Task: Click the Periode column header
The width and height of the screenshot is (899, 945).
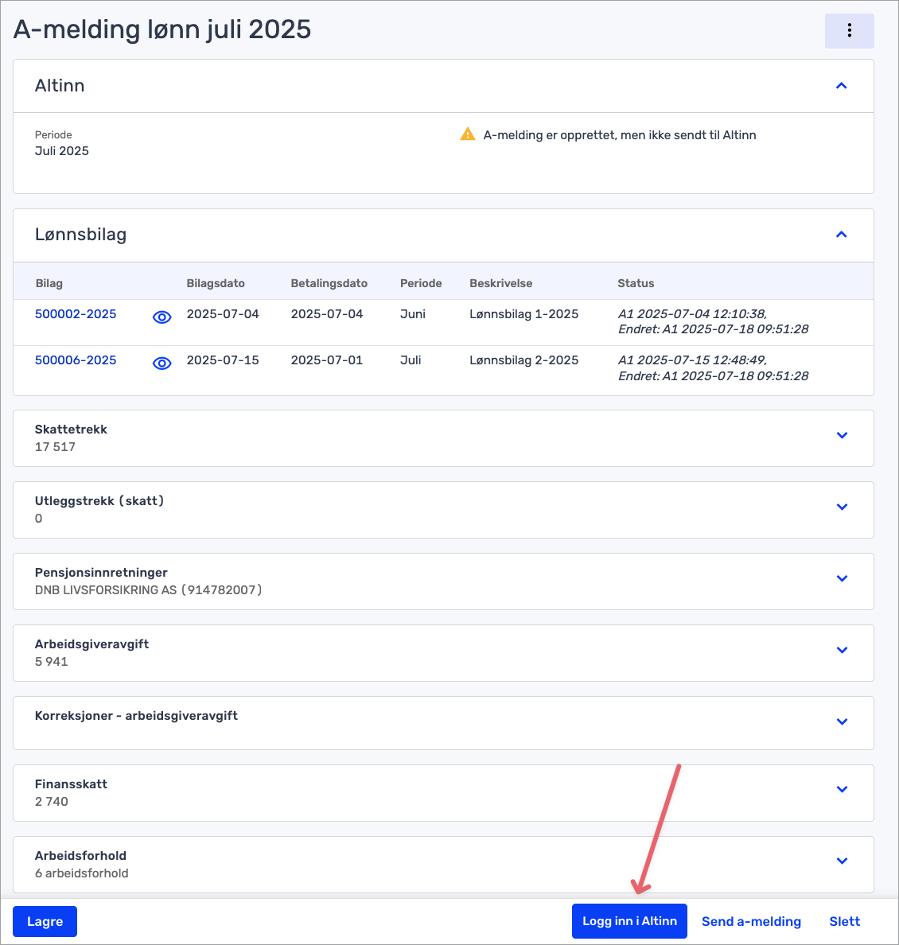Action: tap(421, 283)
